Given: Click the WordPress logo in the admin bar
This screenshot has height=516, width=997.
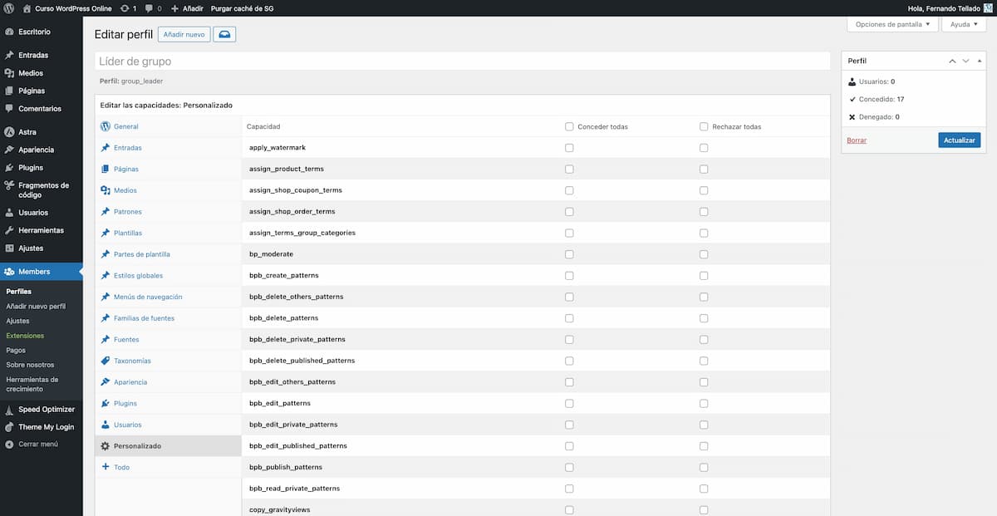Looking at the screenshot, I should click(x=9, y=7).
